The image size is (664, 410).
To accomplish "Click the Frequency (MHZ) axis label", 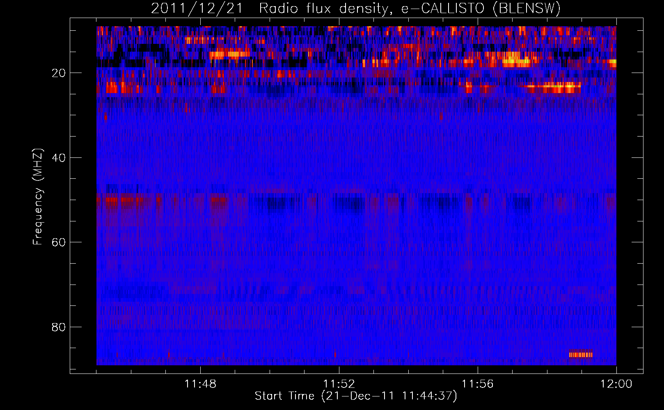I will coord(37,197).
